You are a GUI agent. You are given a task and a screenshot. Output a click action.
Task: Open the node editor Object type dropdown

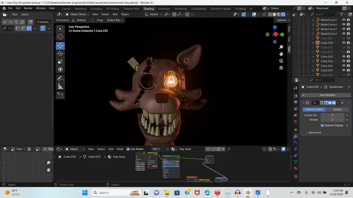75,149
